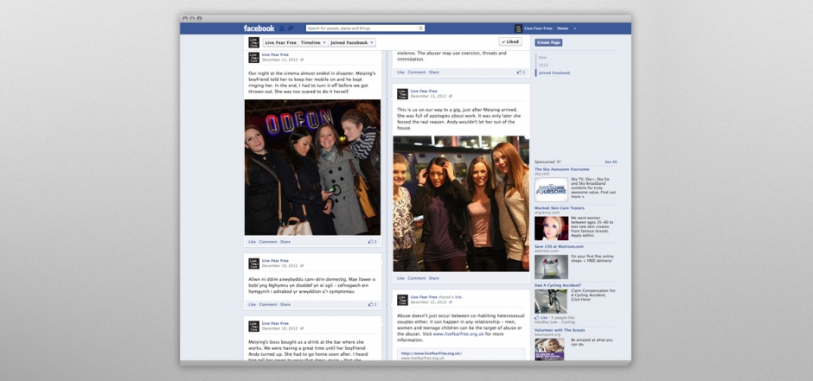
Task: Click the Live Fear Free avatar in top bar
Action: click(x=518, y=29)
